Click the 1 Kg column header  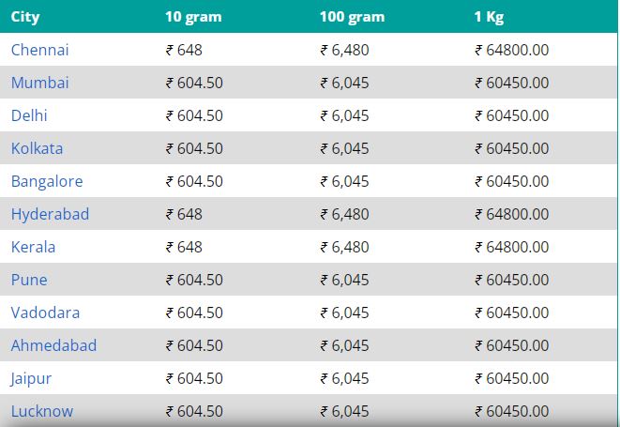489,17
